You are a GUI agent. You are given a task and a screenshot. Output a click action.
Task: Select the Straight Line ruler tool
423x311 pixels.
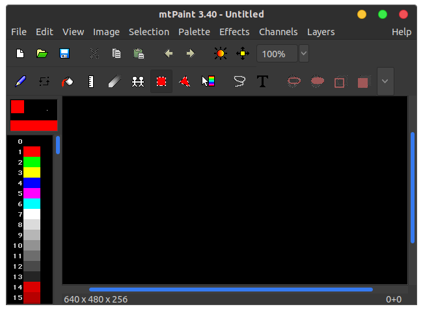click(x=91, y=81)
